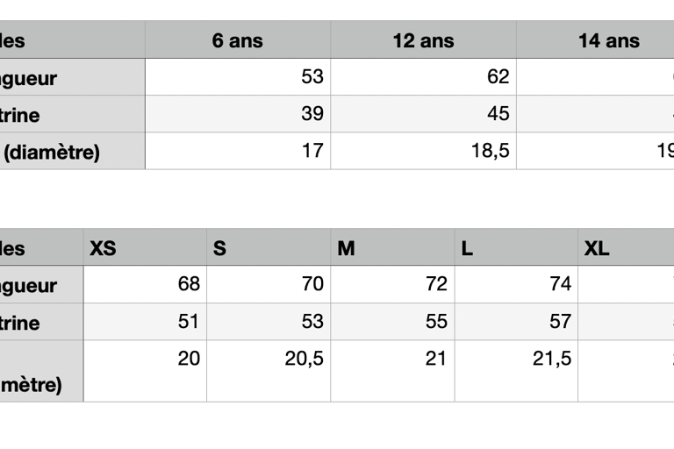Click the cell with value 39 under 6 ans
This screenshot has height=449, width=674.
click(238, 114)
